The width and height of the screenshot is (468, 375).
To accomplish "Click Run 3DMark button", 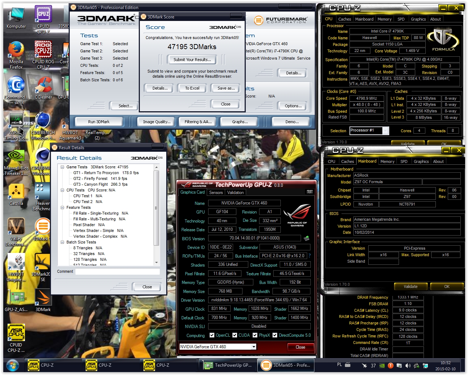I will click(x=99, y=122).
